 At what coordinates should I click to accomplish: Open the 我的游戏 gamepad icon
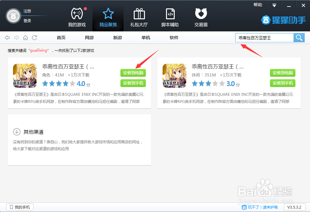click(77, 13)
